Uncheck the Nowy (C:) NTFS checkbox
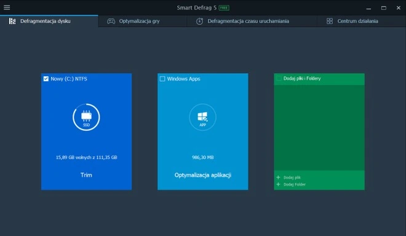 46,79
